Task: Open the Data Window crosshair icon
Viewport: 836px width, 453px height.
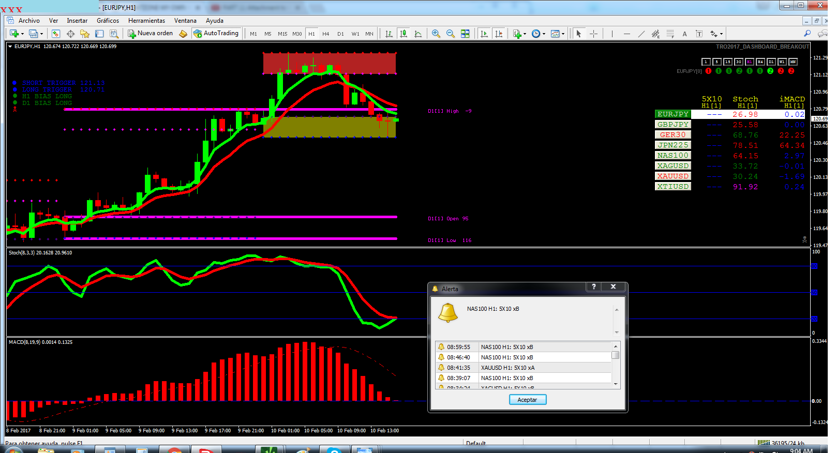Action: (70, 34)
